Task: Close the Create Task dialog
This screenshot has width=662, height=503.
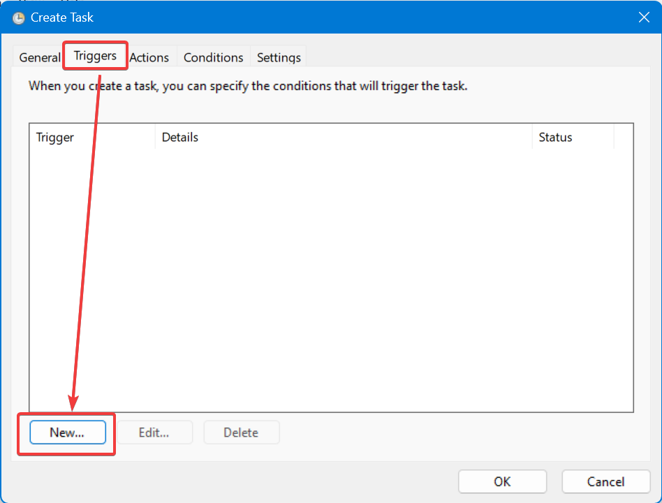Action: [644, 17]
